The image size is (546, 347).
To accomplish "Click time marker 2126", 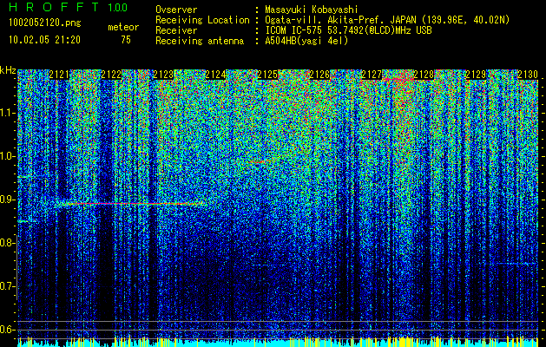I will click(x=319, y=74).
